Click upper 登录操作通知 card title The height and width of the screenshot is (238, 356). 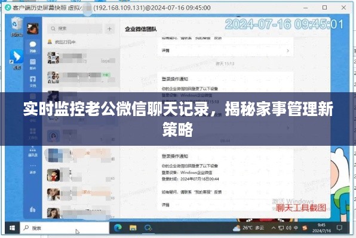175,79
